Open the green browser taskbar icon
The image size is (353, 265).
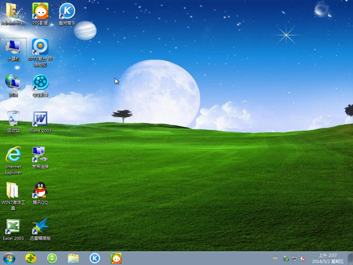coord(52,259)
